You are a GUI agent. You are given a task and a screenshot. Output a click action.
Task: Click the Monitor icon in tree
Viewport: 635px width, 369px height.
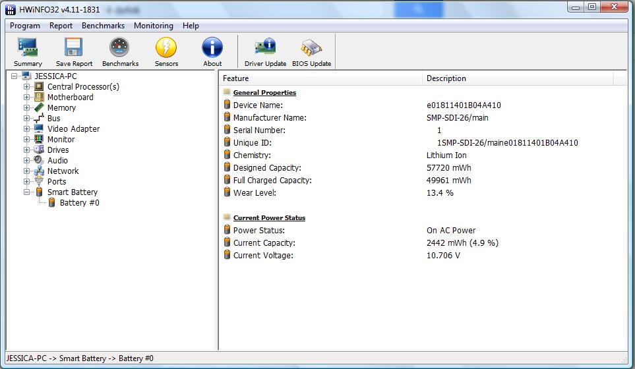[39, 139]
